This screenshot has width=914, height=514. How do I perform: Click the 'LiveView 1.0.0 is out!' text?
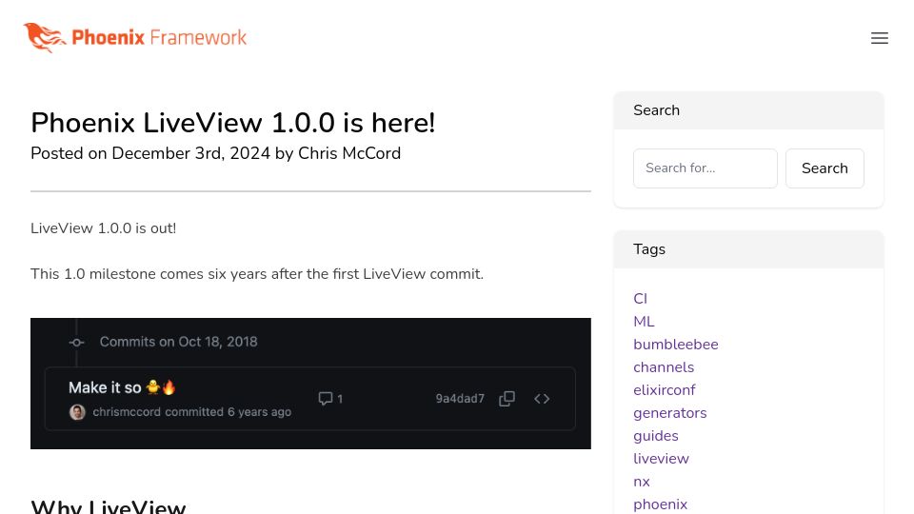point(103,228)
